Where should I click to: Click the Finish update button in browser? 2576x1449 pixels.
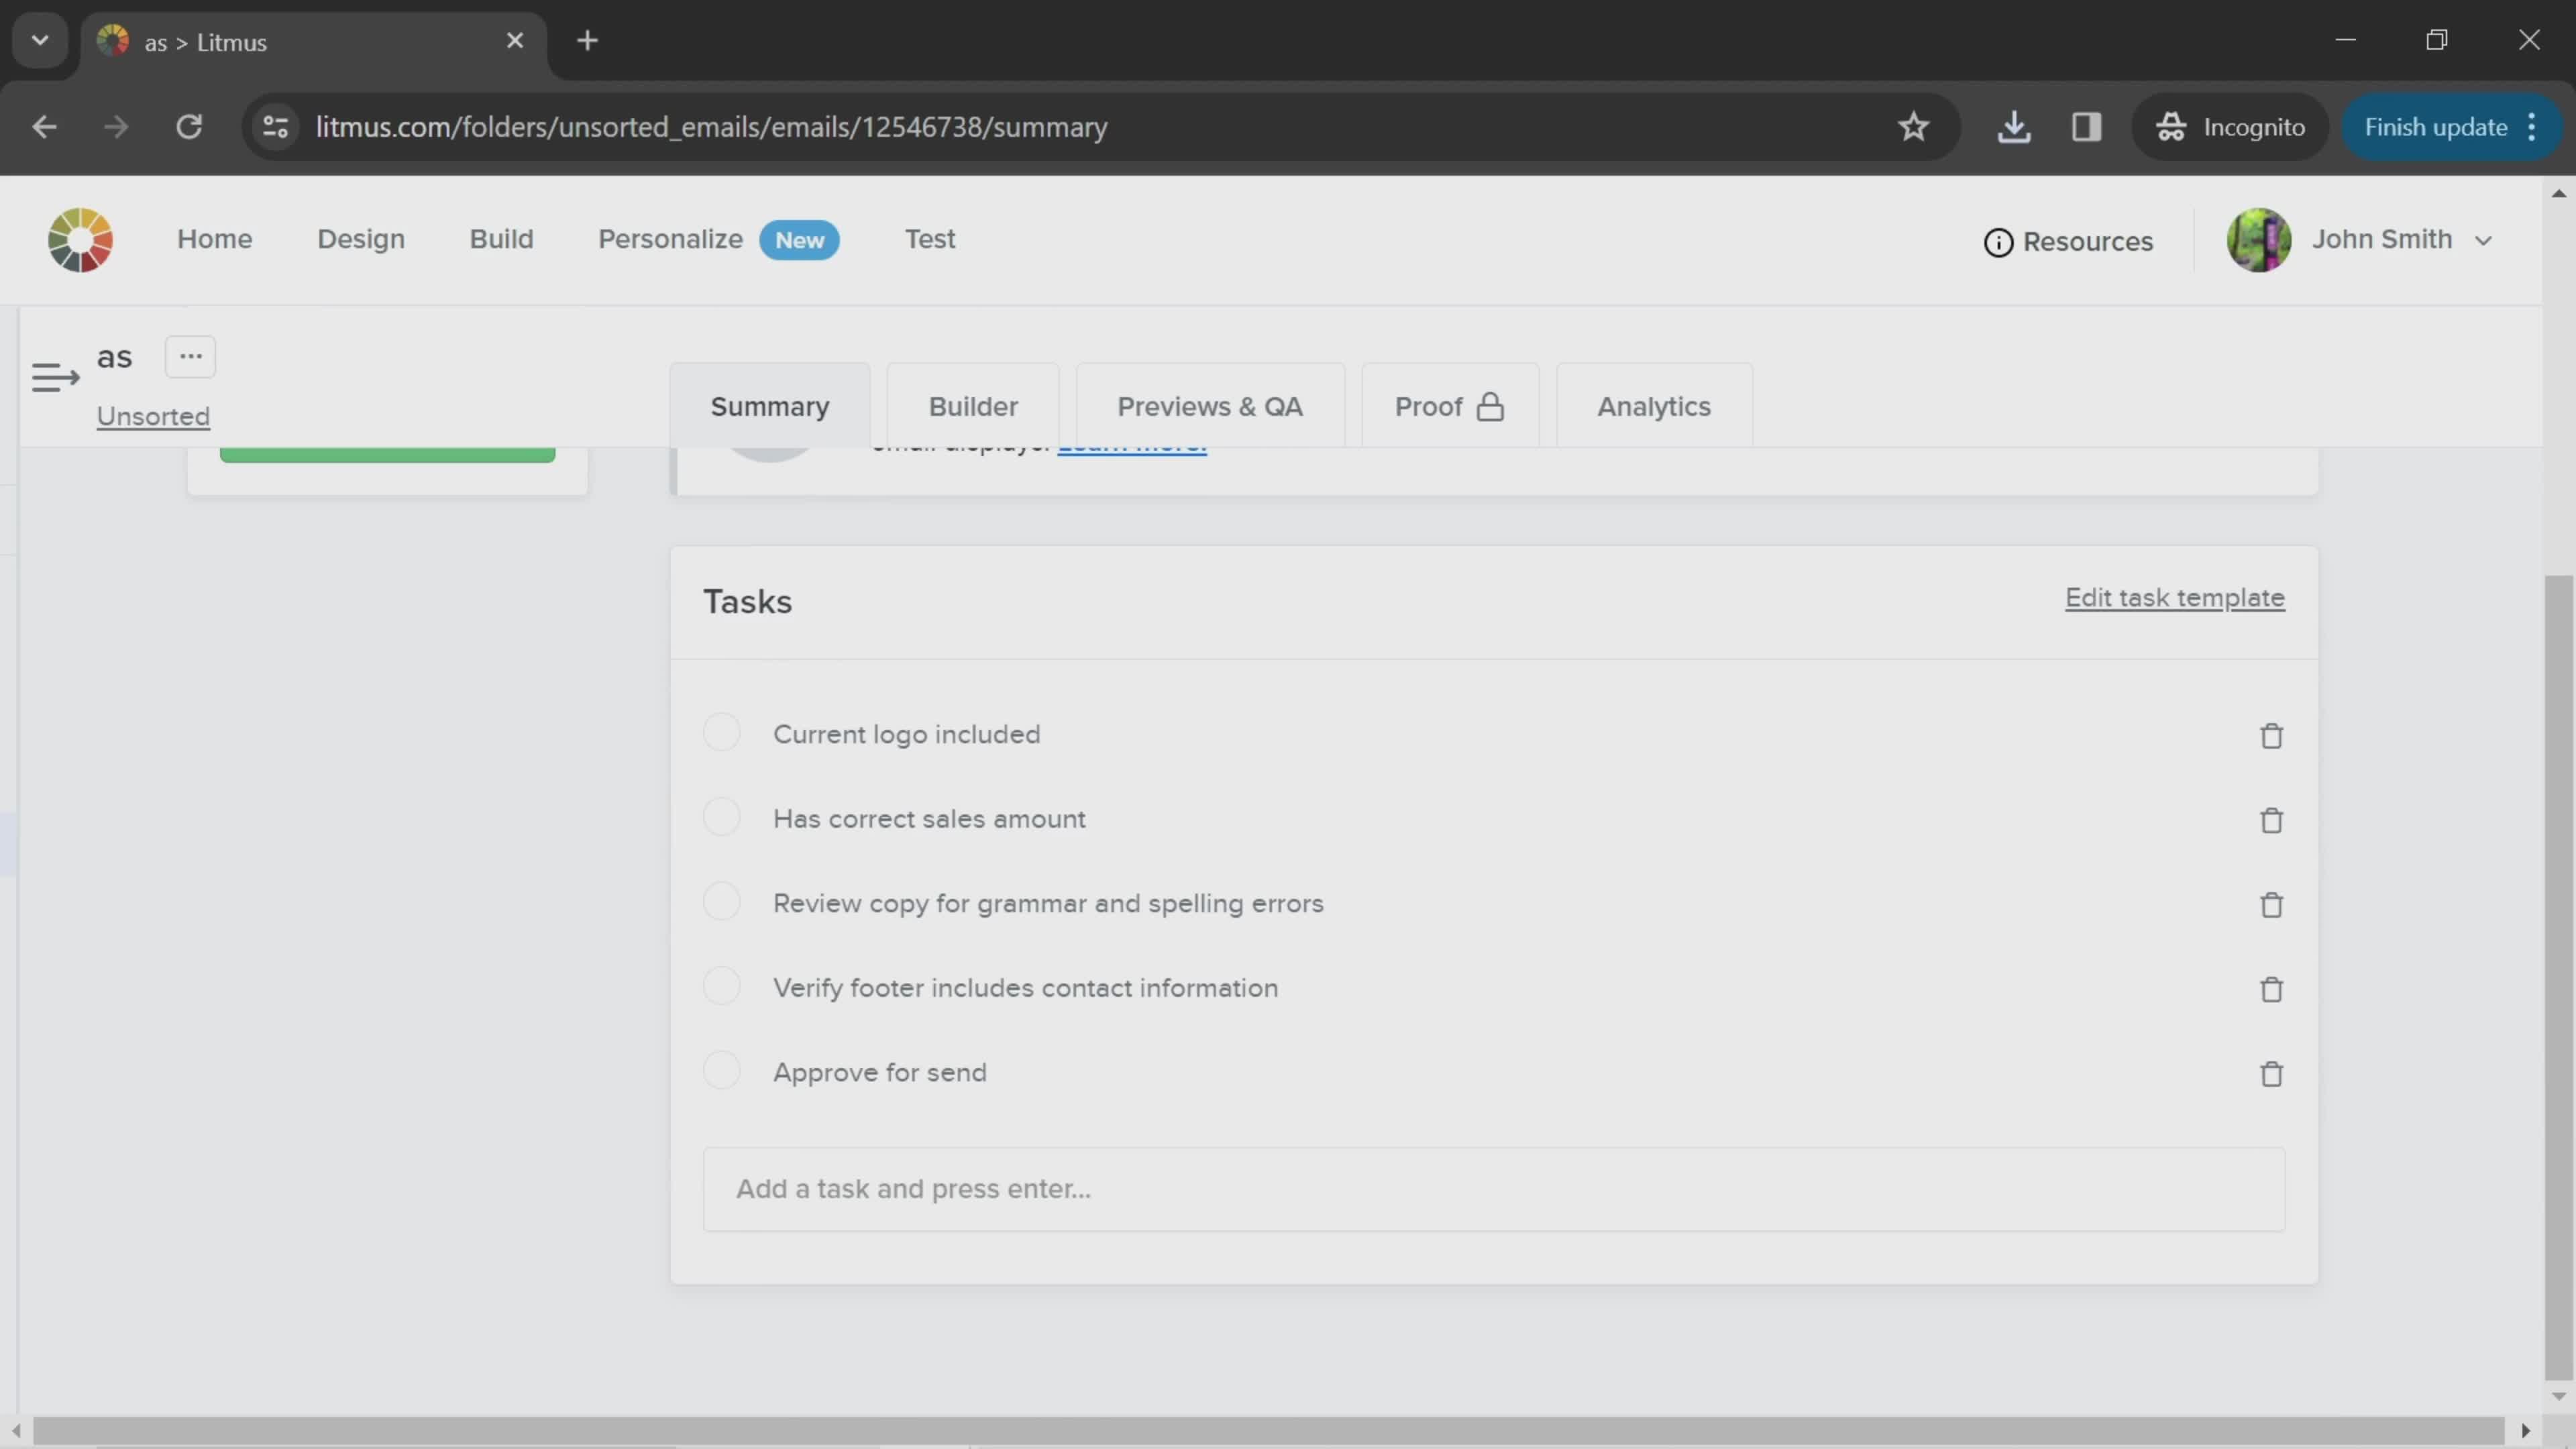click(x=2436, y=125)
